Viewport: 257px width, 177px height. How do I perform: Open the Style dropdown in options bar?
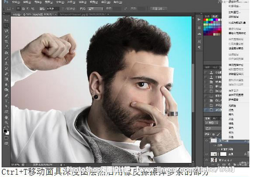click(95, 9)
